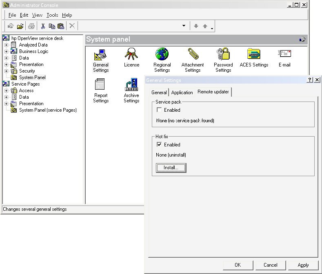Screen dimensions: 322x274
Task: Expand the Analyzed Data tree node
Action: [x=6, y=45]
